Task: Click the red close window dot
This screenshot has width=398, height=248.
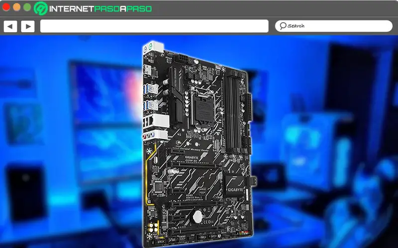Action: (6, 7)
